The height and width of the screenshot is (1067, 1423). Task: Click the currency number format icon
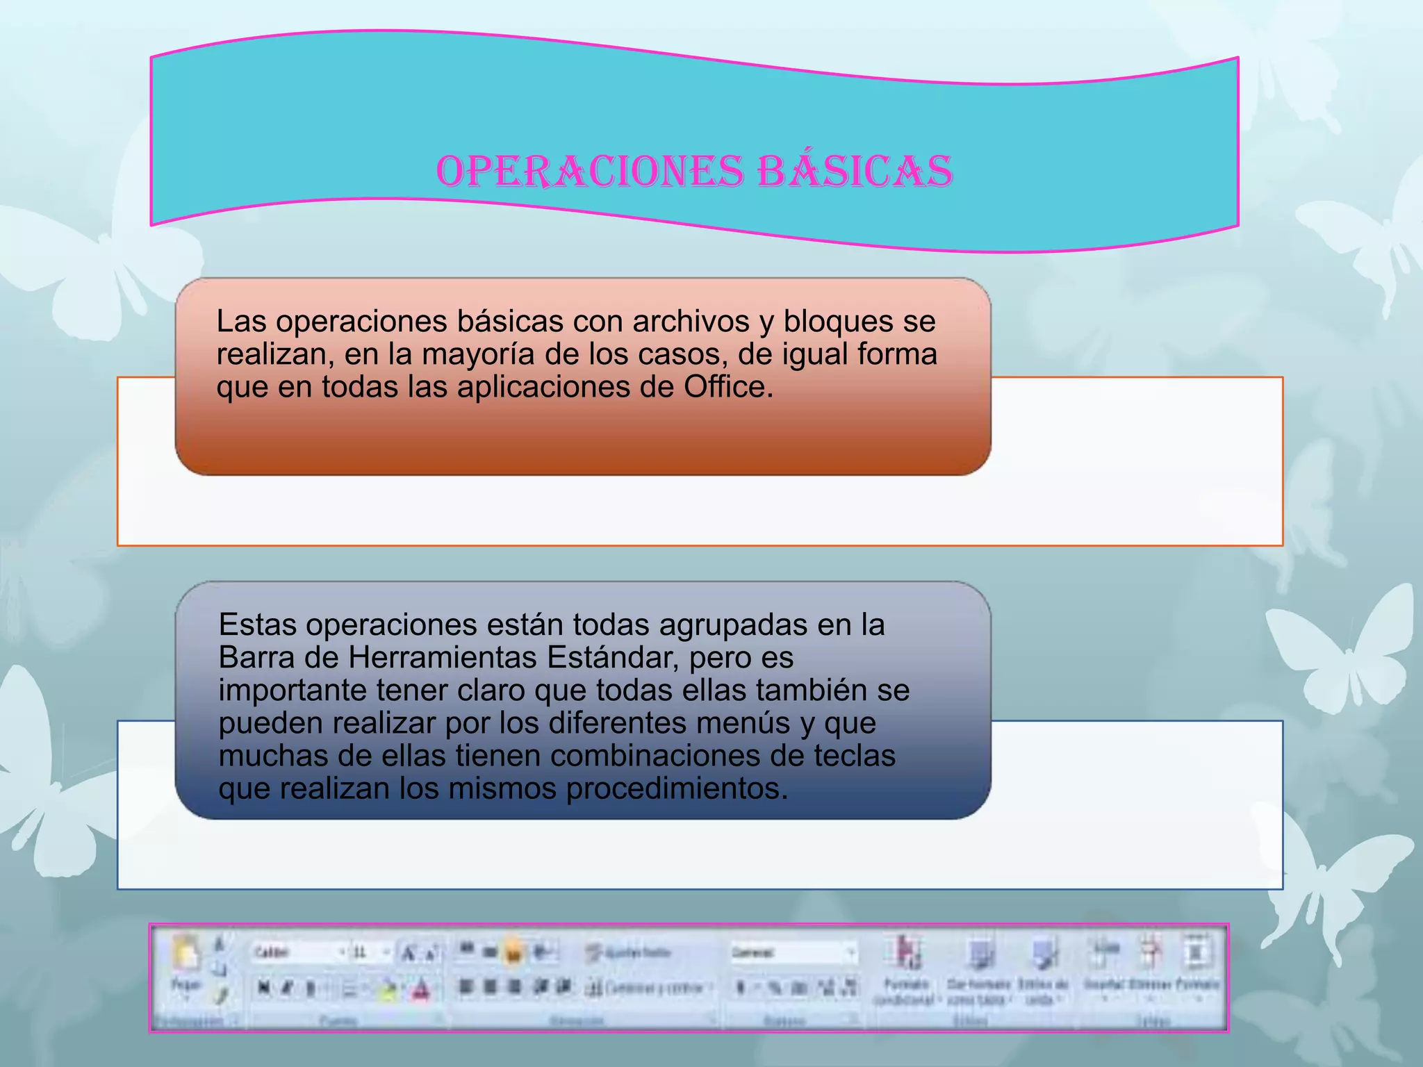click(741, 987)
